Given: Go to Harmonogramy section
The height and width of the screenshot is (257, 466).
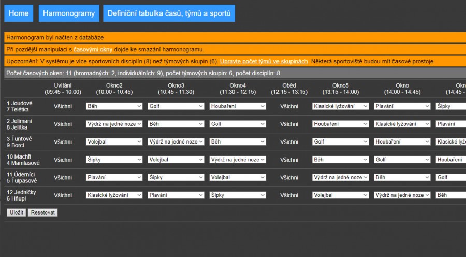Looking at the screenshot, I should pyautogui.click(x=69, y=13).
